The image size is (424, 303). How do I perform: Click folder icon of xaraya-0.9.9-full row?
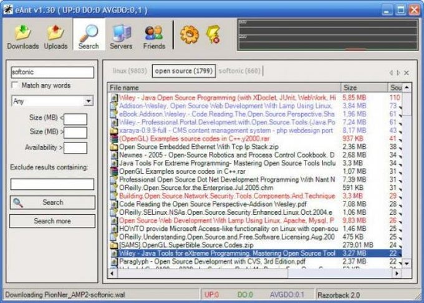point(114,131)
